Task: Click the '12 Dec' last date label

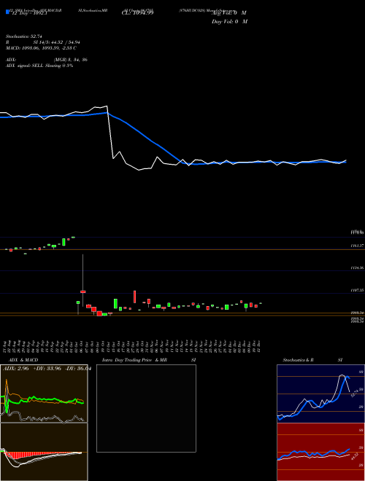Action: point(259,346)
